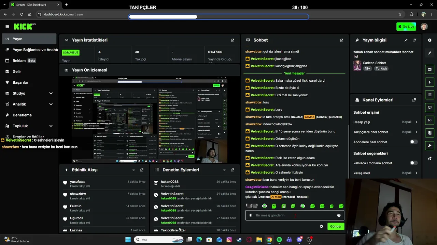Screen dimensions: 437x245
Task: Toggle Yalnızca Emotlarla sohbet switch
Action: point(413,163)
